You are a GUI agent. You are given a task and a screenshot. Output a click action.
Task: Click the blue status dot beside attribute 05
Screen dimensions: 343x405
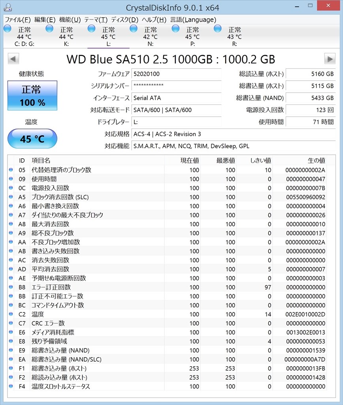click(x=11, y=170)
